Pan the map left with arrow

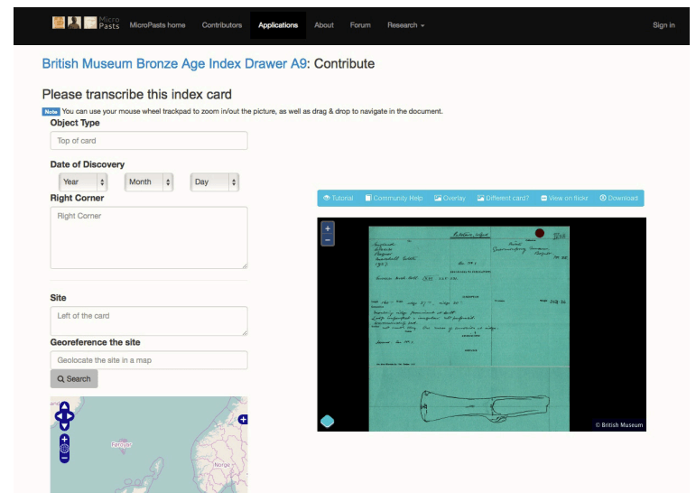58,416
